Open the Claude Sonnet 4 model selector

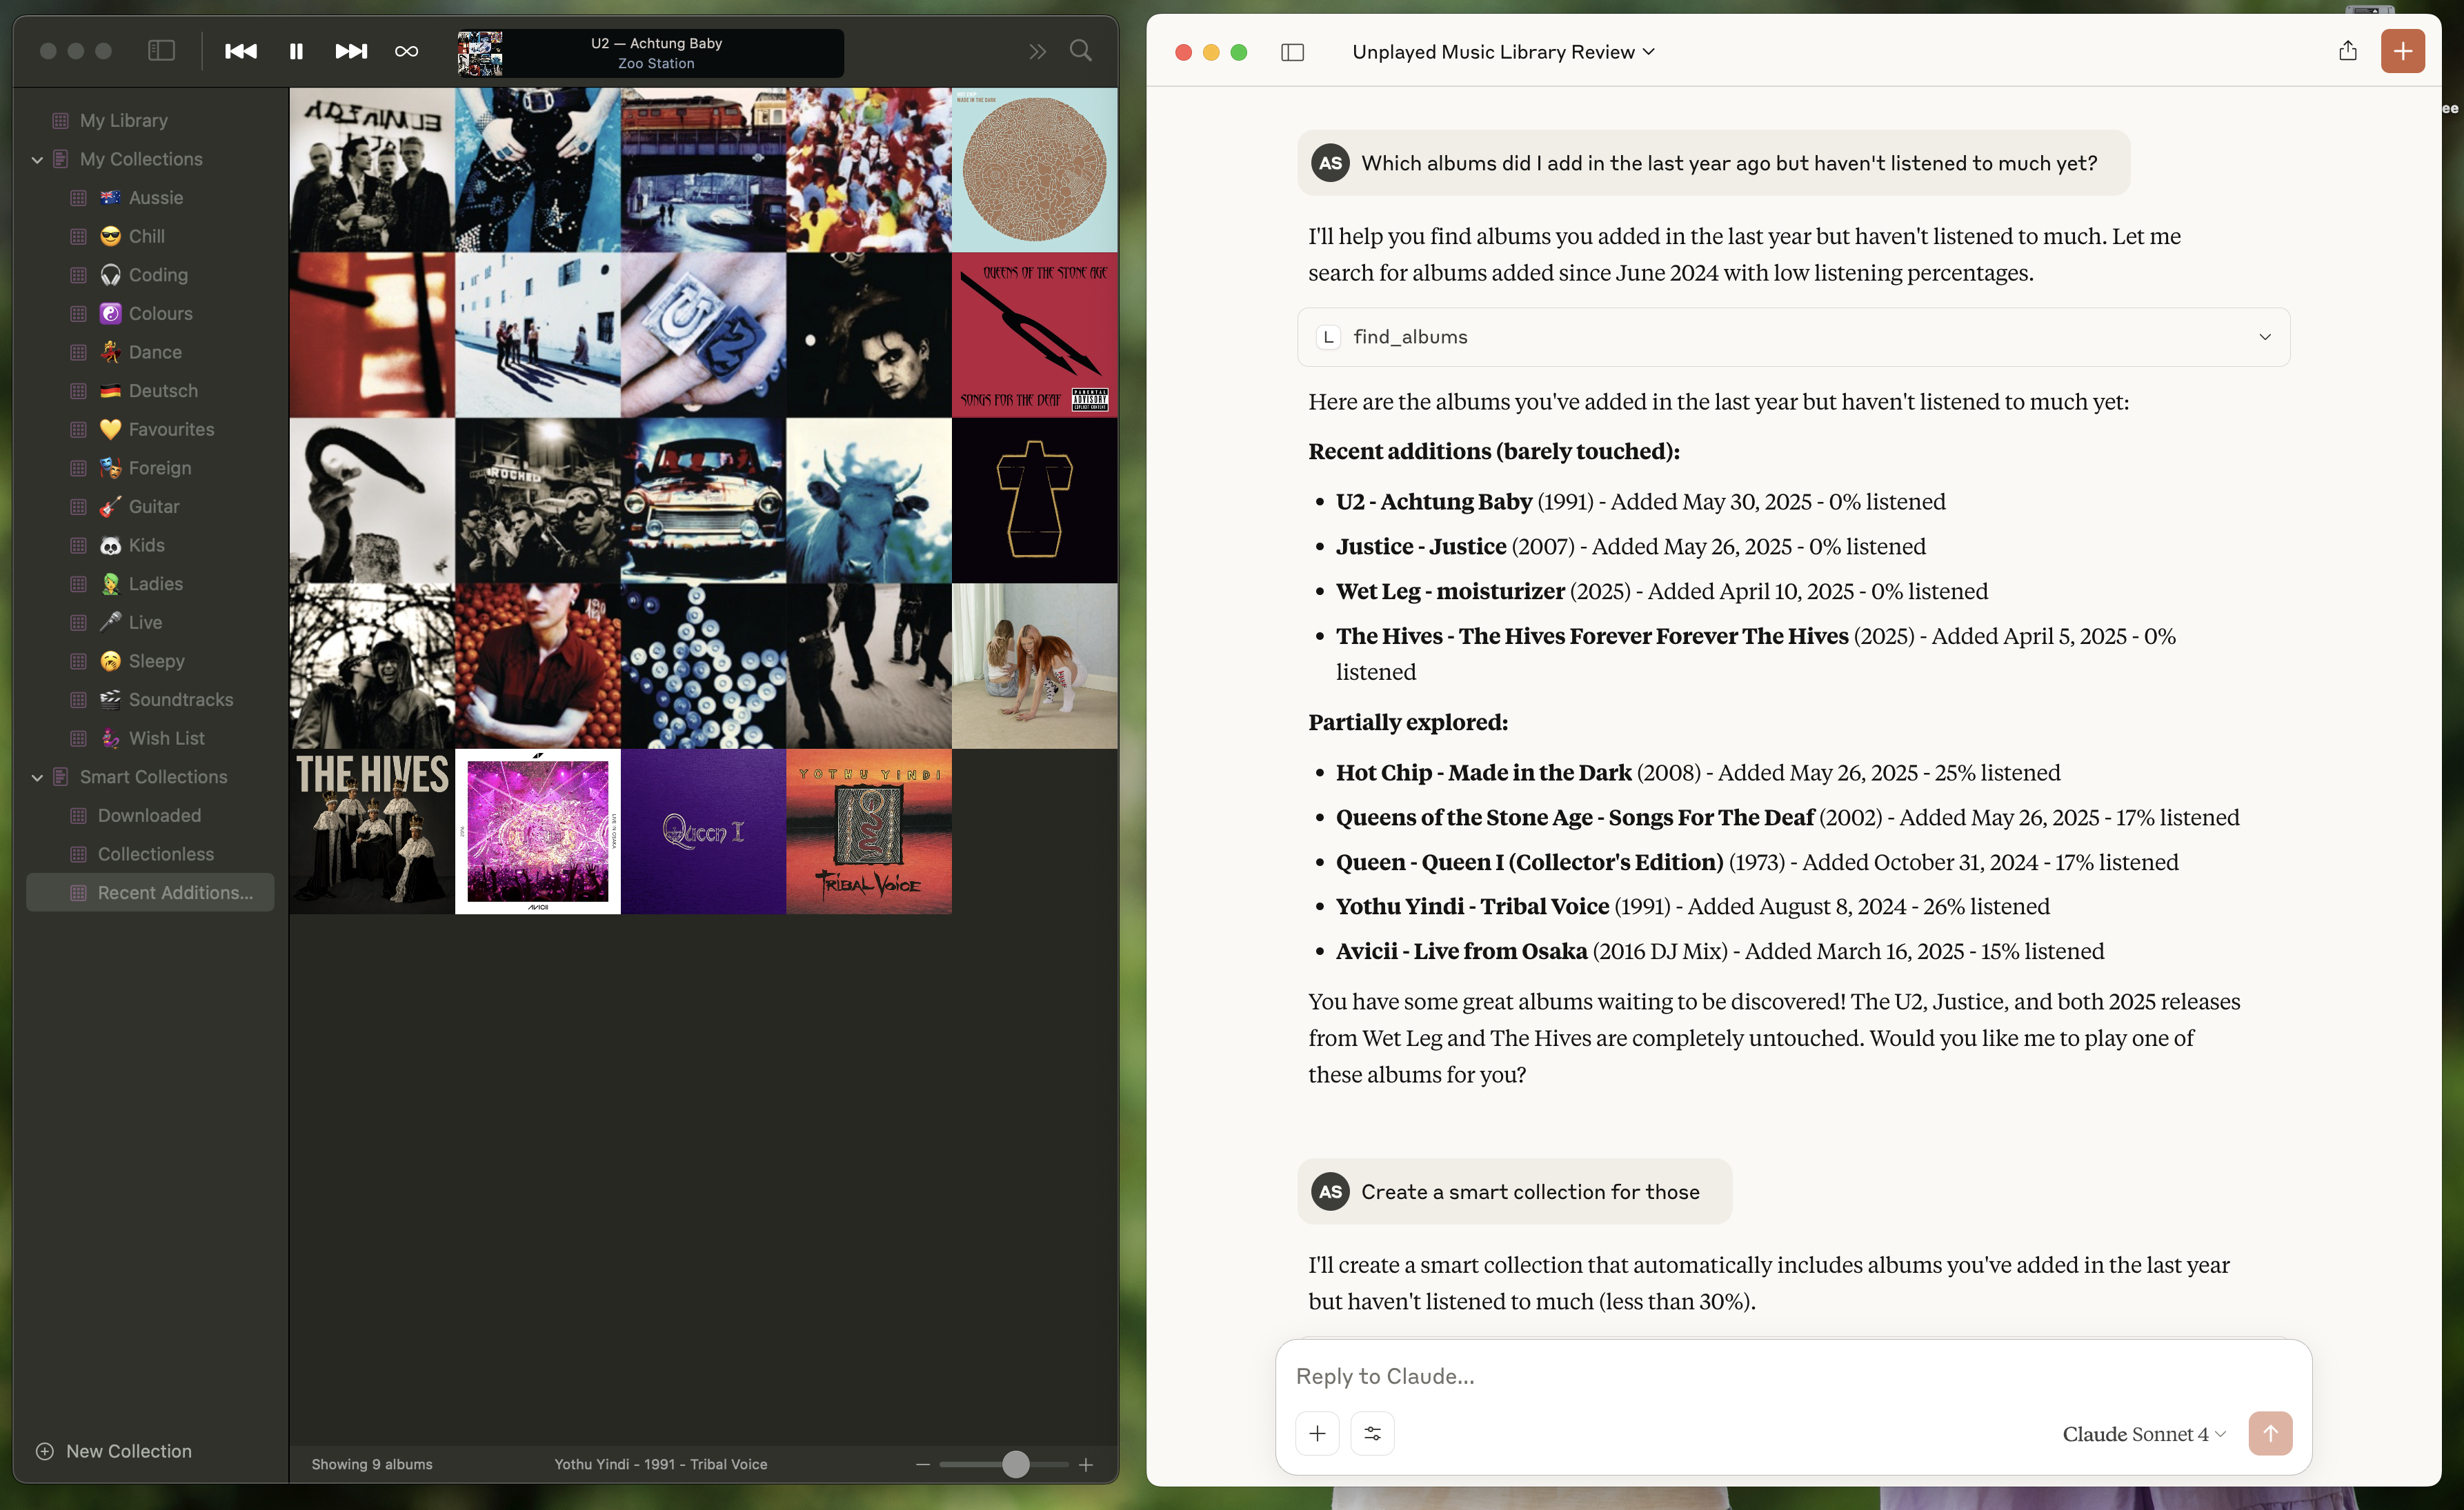pos(2144,1434)
